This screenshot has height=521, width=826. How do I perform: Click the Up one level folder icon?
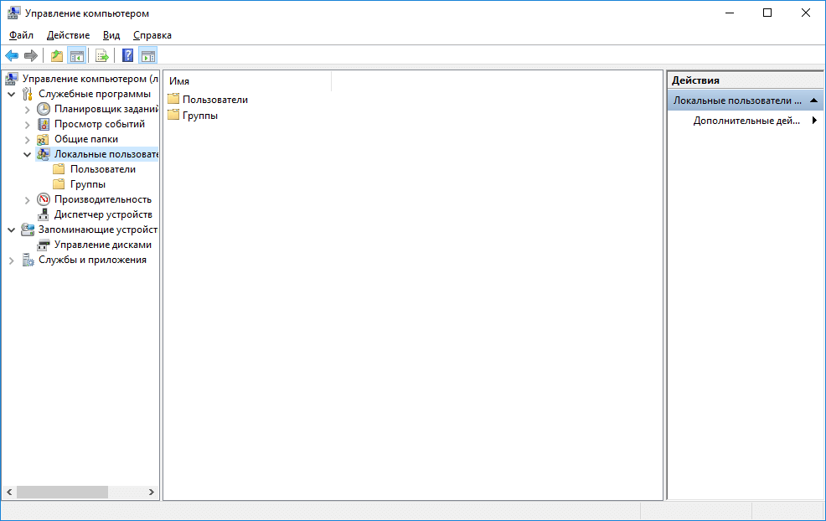[x=56, y=55]
